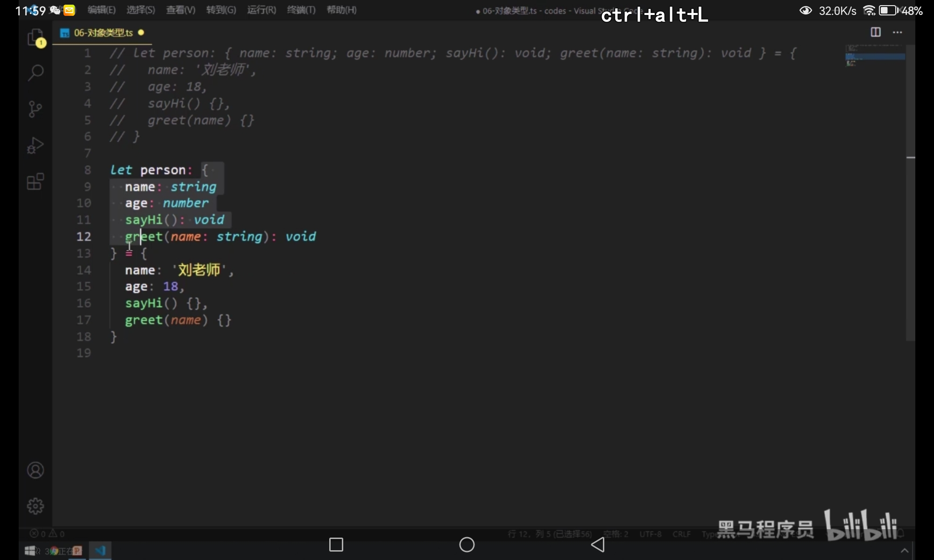Open the editor's More Actions ellipsis
The width and height of the screenshot is (934, 560).
click(897, 32)
